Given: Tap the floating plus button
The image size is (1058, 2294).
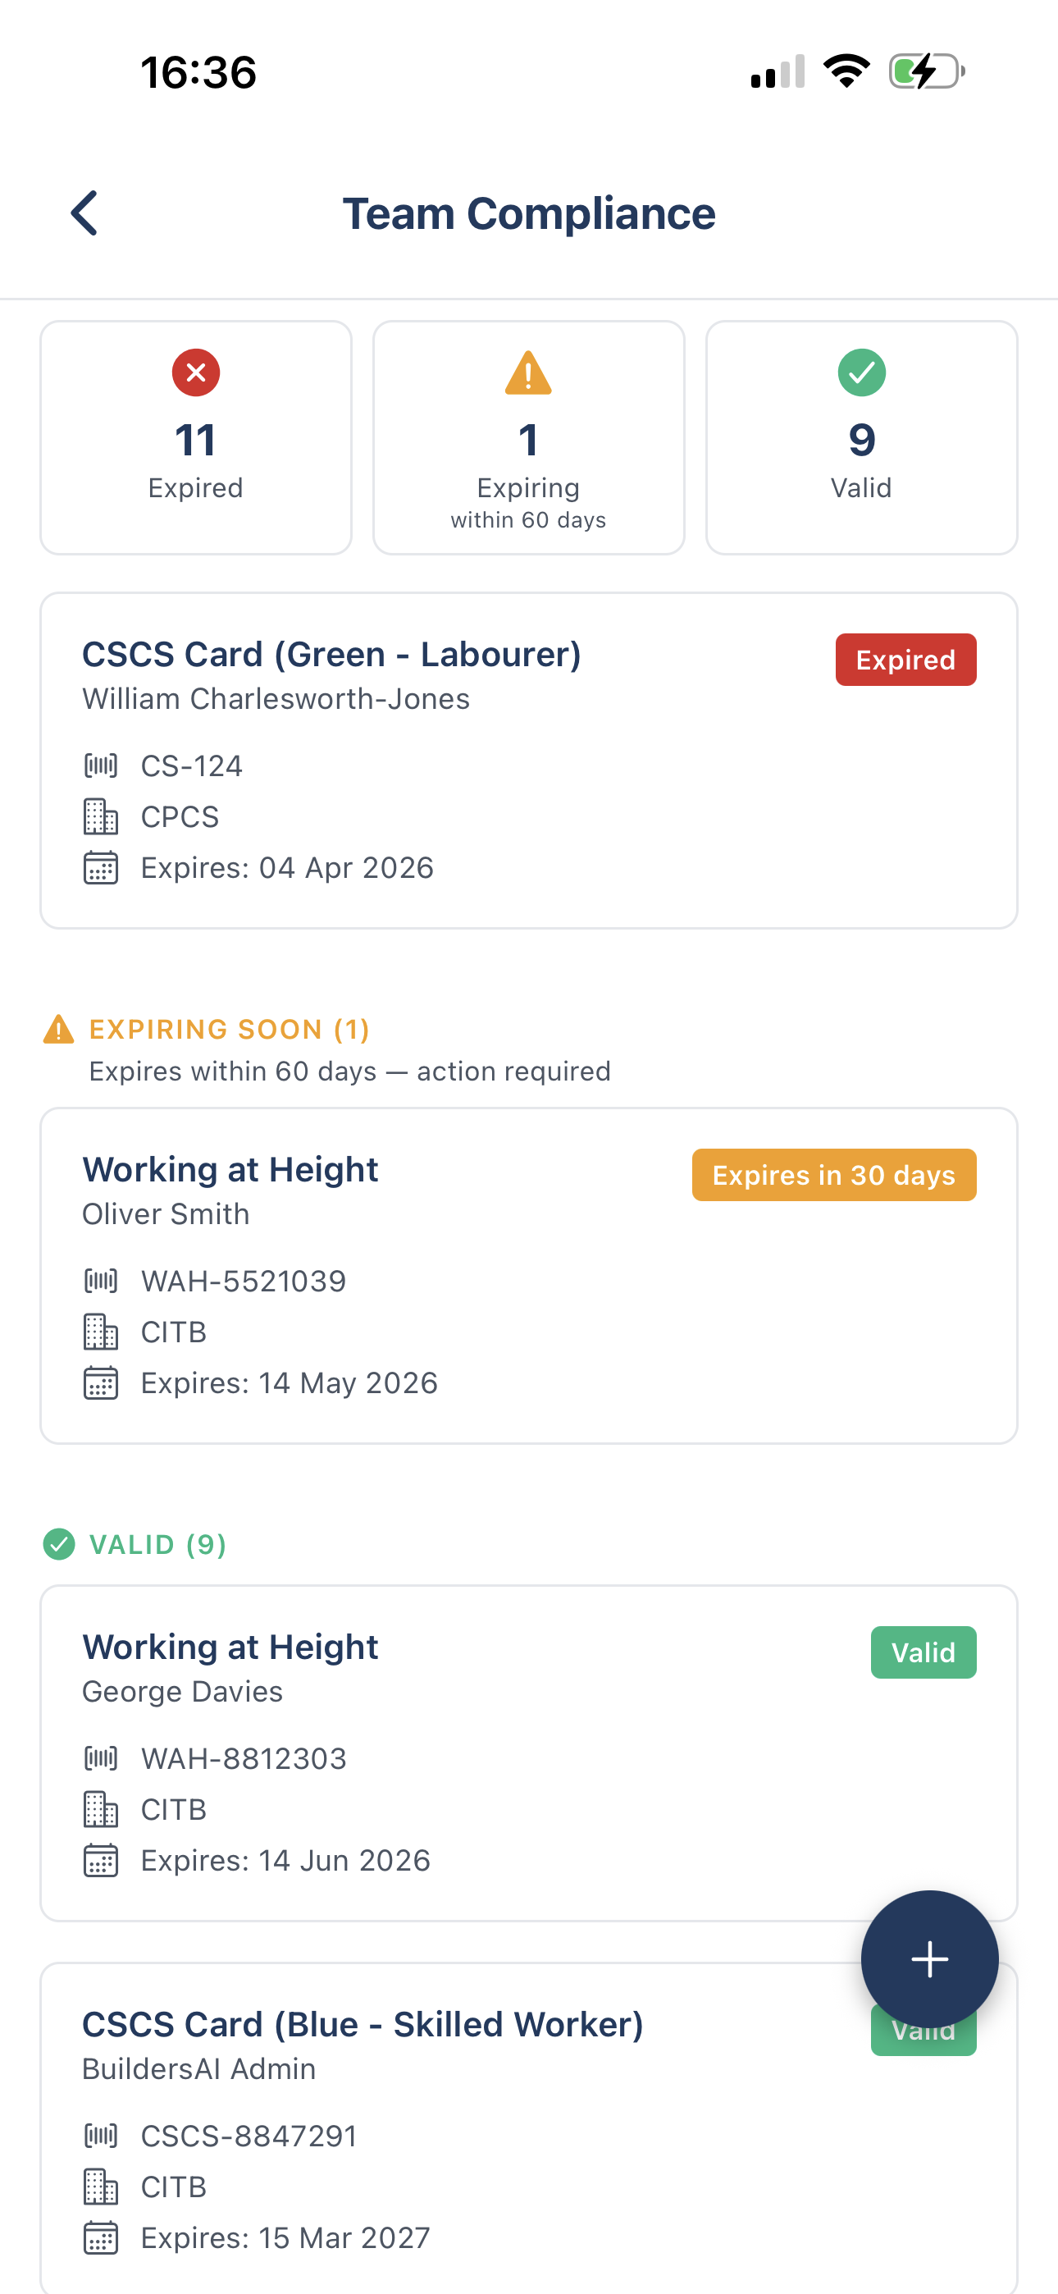Looking at the screenshot, I should 930,1958.
